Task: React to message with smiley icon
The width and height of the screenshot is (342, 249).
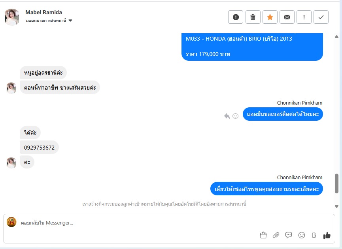Action: [235, 116]
